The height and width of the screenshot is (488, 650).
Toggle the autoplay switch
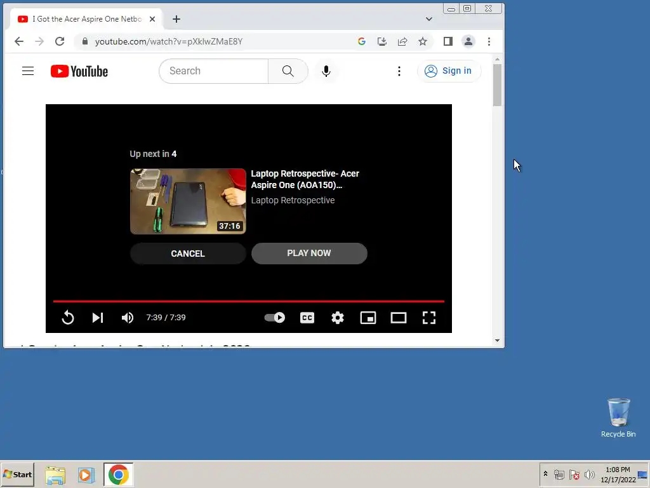point(274,318)
